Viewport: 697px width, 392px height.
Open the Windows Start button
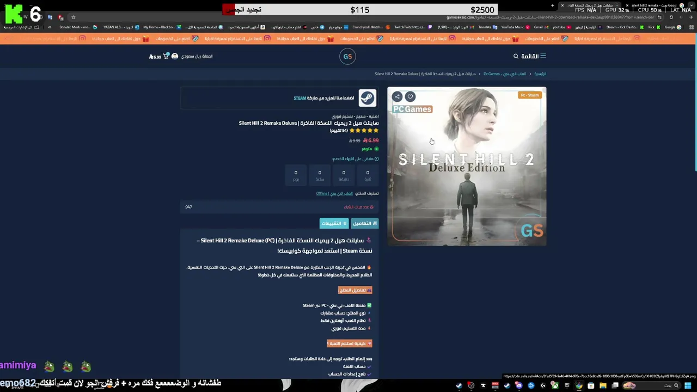point(688,385)
